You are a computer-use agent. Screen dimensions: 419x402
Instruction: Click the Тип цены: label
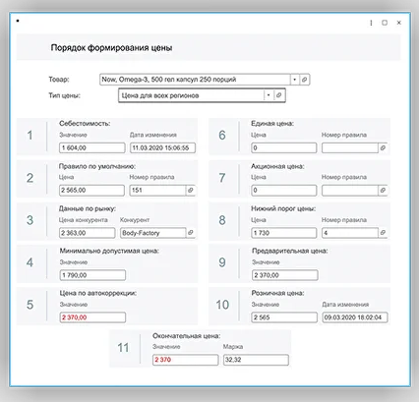coord(65,95)
